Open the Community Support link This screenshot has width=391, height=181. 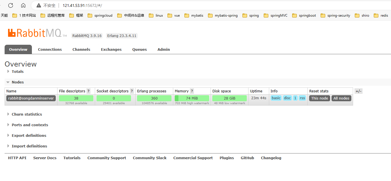107,158
